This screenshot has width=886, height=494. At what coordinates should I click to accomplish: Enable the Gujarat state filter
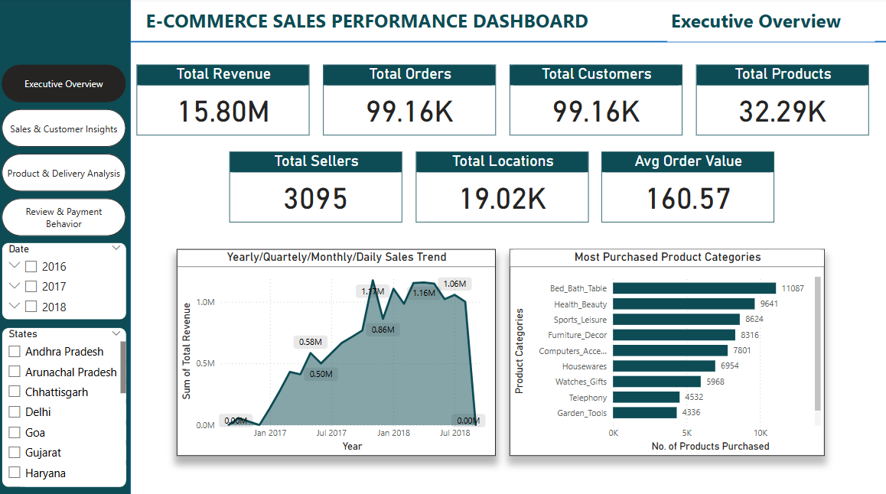coord(13,452)
